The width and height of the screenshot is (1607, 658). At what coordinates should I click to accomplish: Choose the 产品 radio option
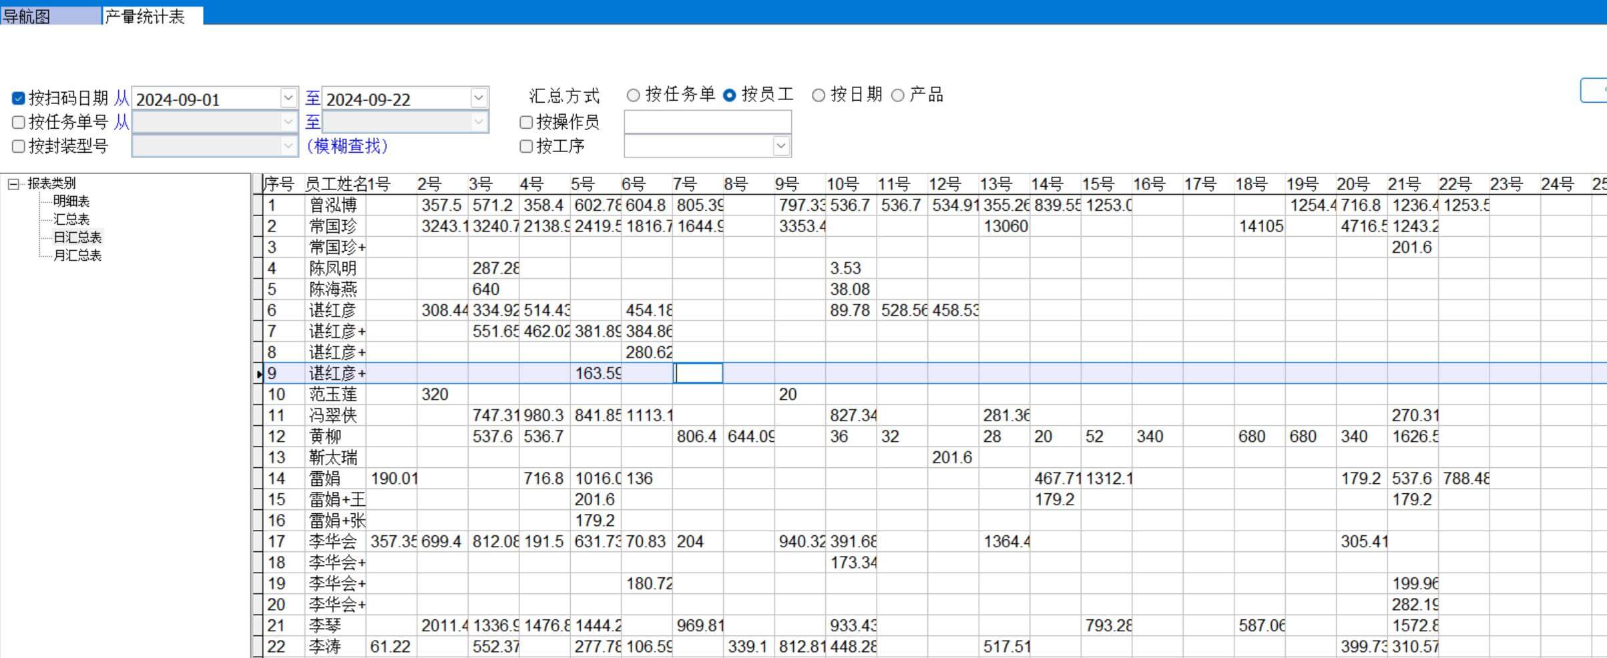tap(898, 95)
